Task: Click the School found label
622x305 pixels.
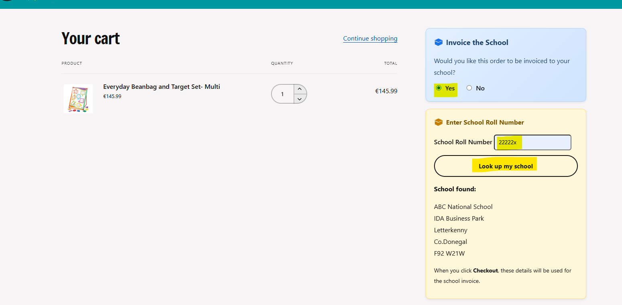Action: [x=455, y=189]
